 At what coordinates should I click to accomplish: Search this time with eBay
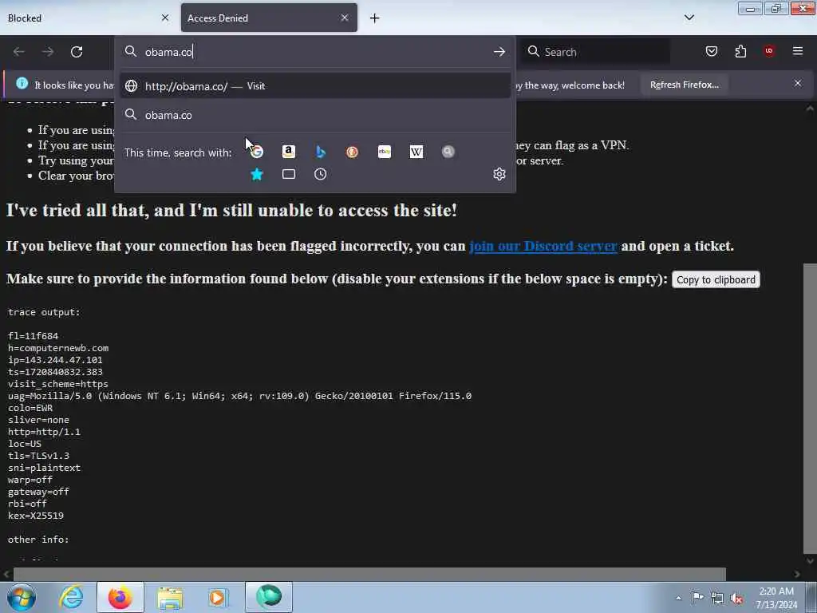click(x=385, y=152)
